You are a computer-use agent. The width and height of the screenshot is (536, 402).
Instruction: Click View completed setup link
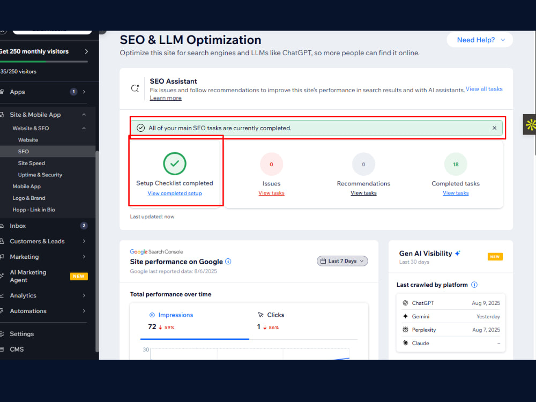[x=175, y=193]
